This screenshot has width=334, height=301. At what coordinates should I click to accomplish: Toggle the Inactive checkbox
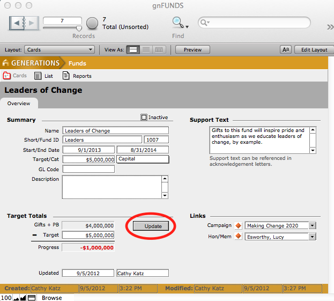click(144, 118)
